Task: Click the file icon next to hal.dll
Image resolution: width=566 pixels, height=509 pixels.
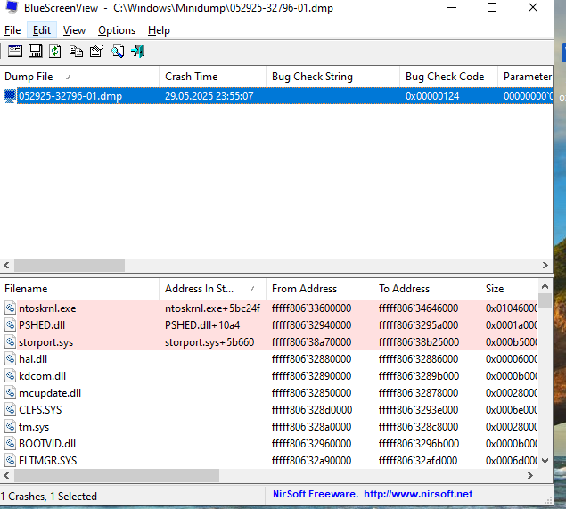Action: pos(10,359)
